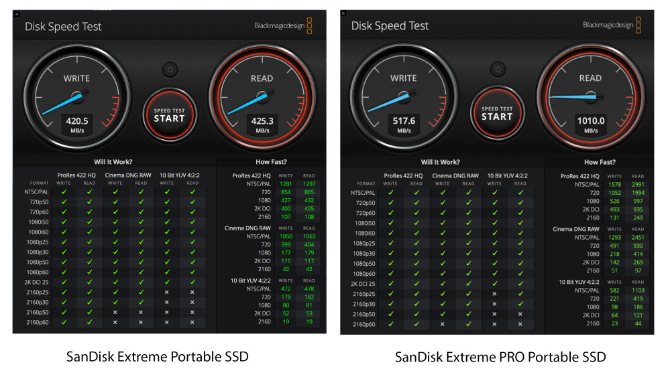This screenshot has width=670, height=381.
Task: Click Cinema DNG RAW write value 1050
Action: click(x=286, y=236)
